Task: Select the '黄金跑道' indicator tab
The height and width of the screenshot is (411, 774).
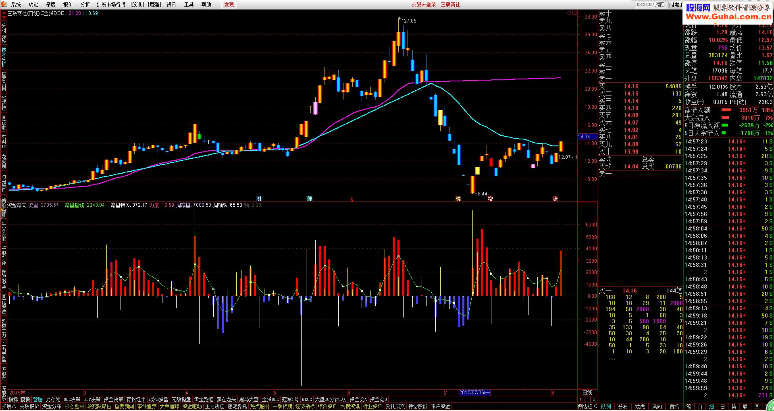Action: pyautogui.click(x=204, y=399)
